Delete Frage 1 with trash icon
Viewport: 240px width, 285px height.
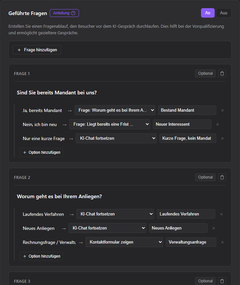222,73
